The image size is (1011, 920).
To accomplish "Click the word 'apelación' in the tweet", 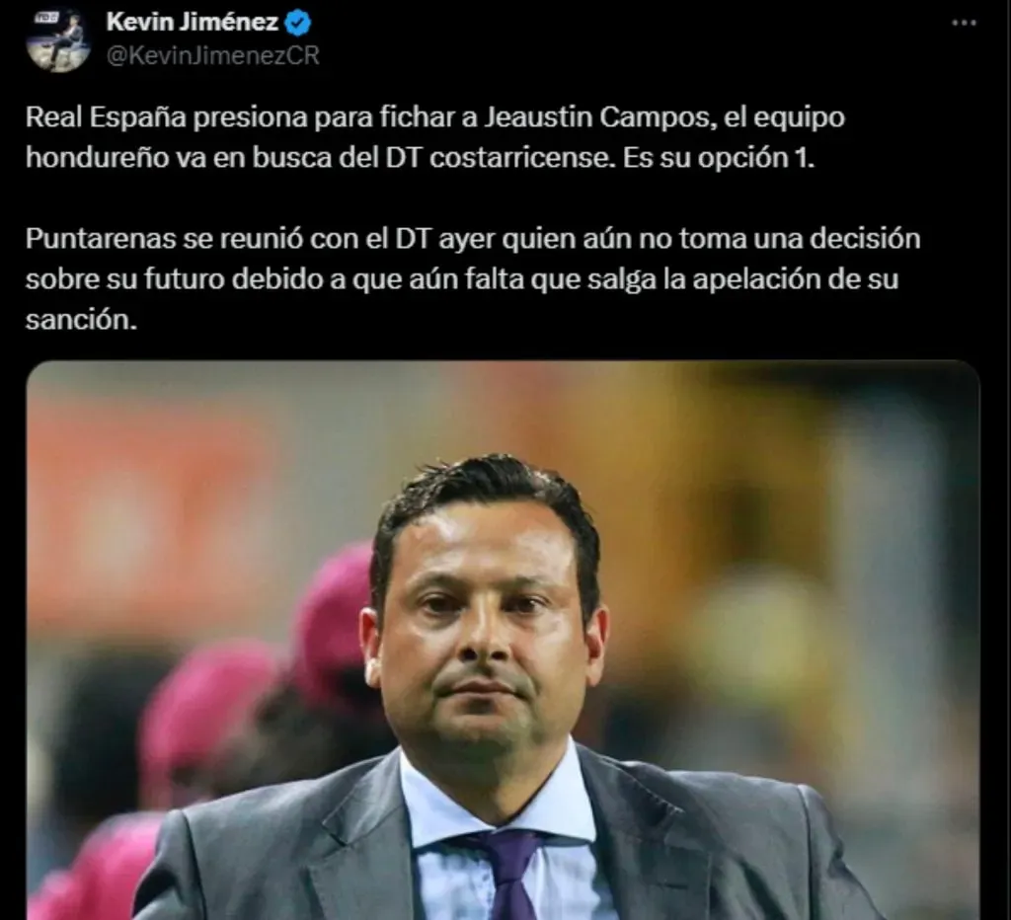I will (755, 279).
